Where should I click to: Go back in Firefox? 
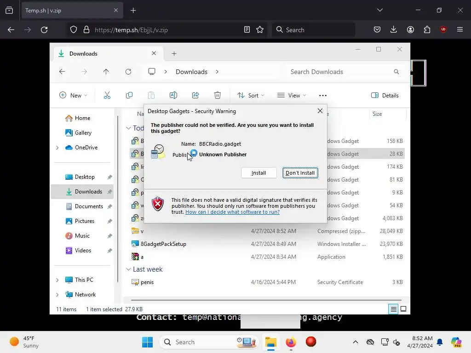point(11,30)
